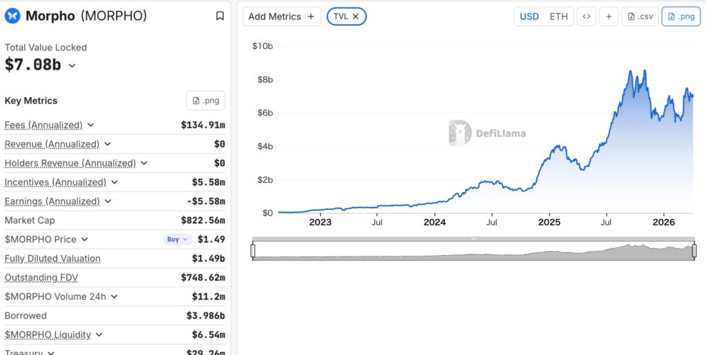Click the Fully Diluted Valuation label
The image size is (706, 355).
pyautogui.click(x=52, y=258)
